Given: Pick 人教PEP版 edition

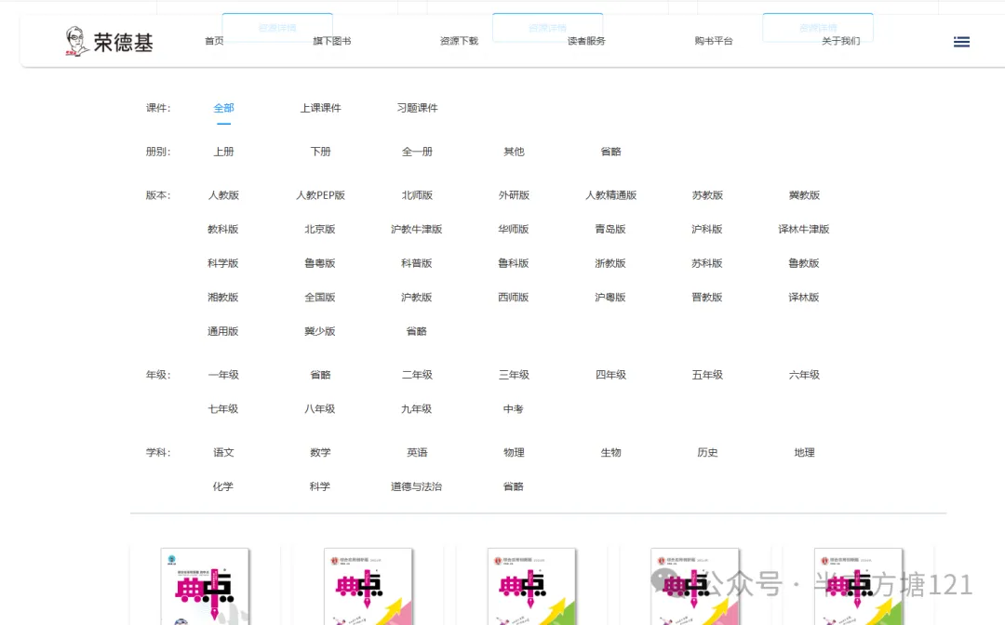Looking at the screenshot, I should coord(320,195).
